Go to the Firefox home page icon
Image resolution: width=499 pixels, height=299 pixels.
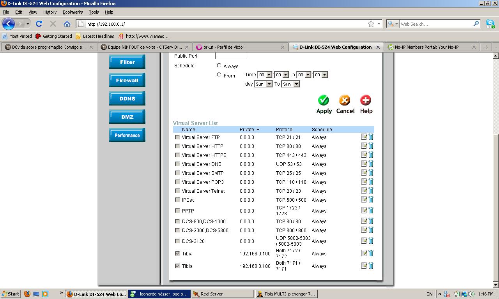67,24
